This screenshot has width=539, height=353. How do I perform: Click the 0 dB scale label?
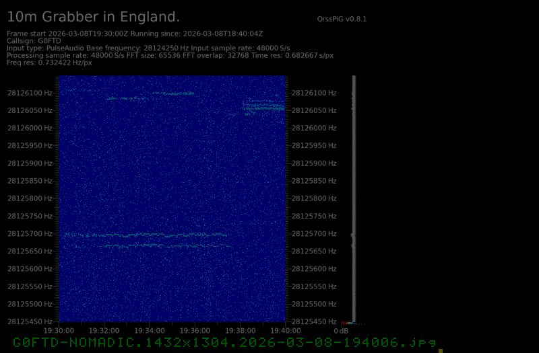coord(342,330)
